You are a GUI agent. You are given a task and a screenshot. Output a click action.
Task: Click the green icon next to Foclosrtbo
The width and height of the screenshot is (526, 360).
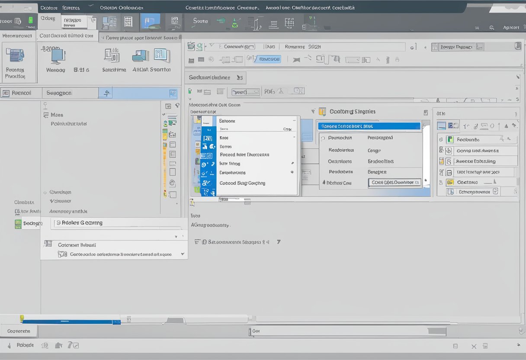pos(450,139)
